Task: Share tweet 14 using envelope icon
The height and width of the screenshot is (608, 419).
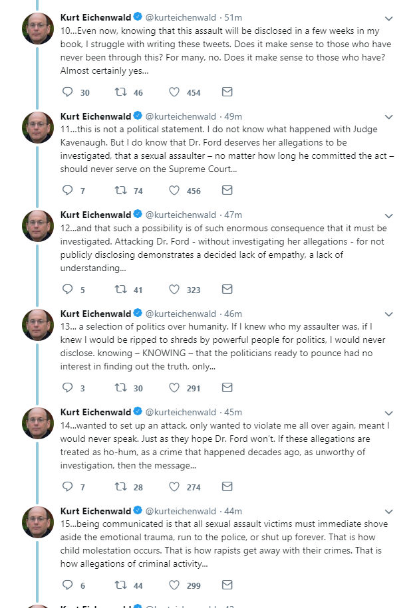Action: click(x=227, y=486)
